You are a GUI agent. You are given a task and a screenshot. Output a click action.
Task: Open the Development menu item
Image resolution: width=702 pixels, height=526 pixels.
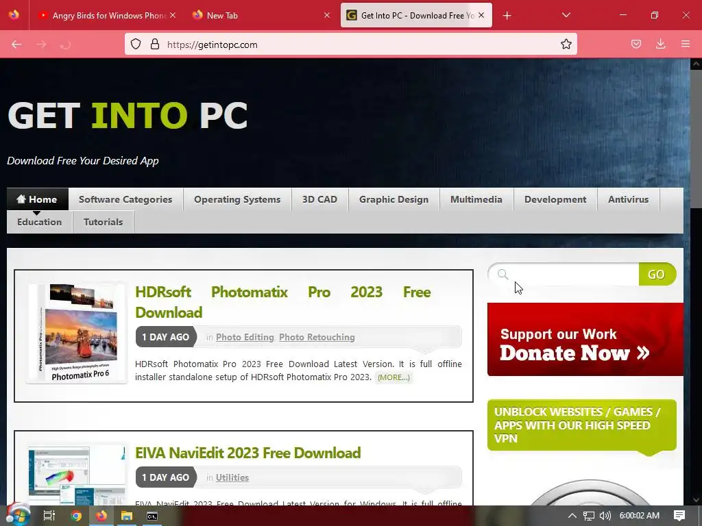(555, 199)
